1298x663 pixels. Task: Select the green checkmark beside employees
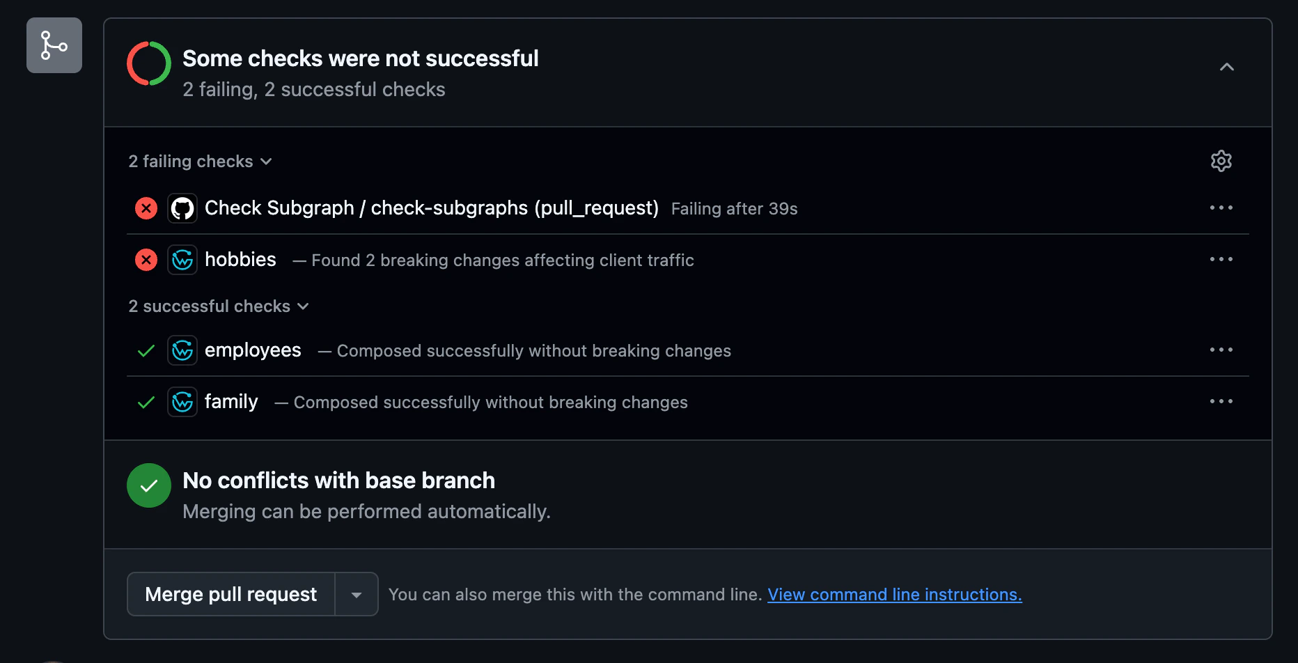click(x=146, y=350)
